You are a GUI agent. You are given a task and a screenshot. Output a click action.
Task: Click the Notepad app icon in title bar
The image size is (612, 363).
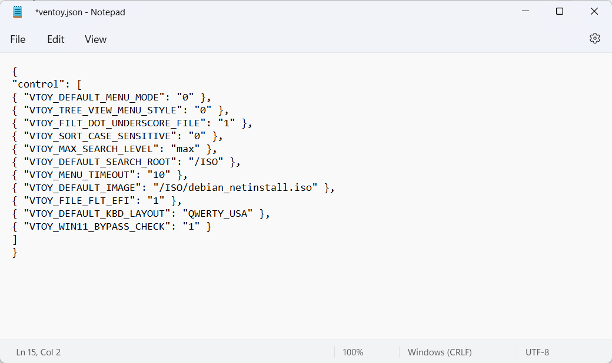point(18,12)
